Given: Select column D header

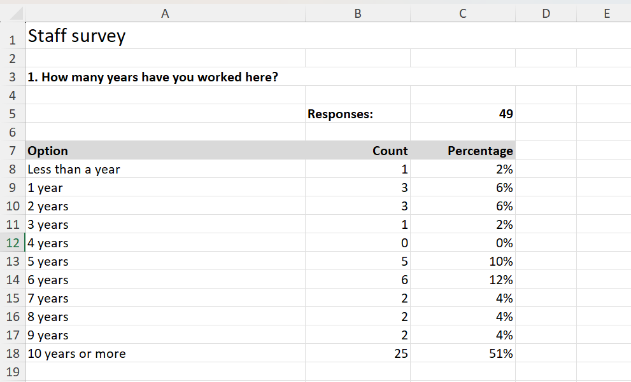Looking at the screenshot, I should pos(546,13).
